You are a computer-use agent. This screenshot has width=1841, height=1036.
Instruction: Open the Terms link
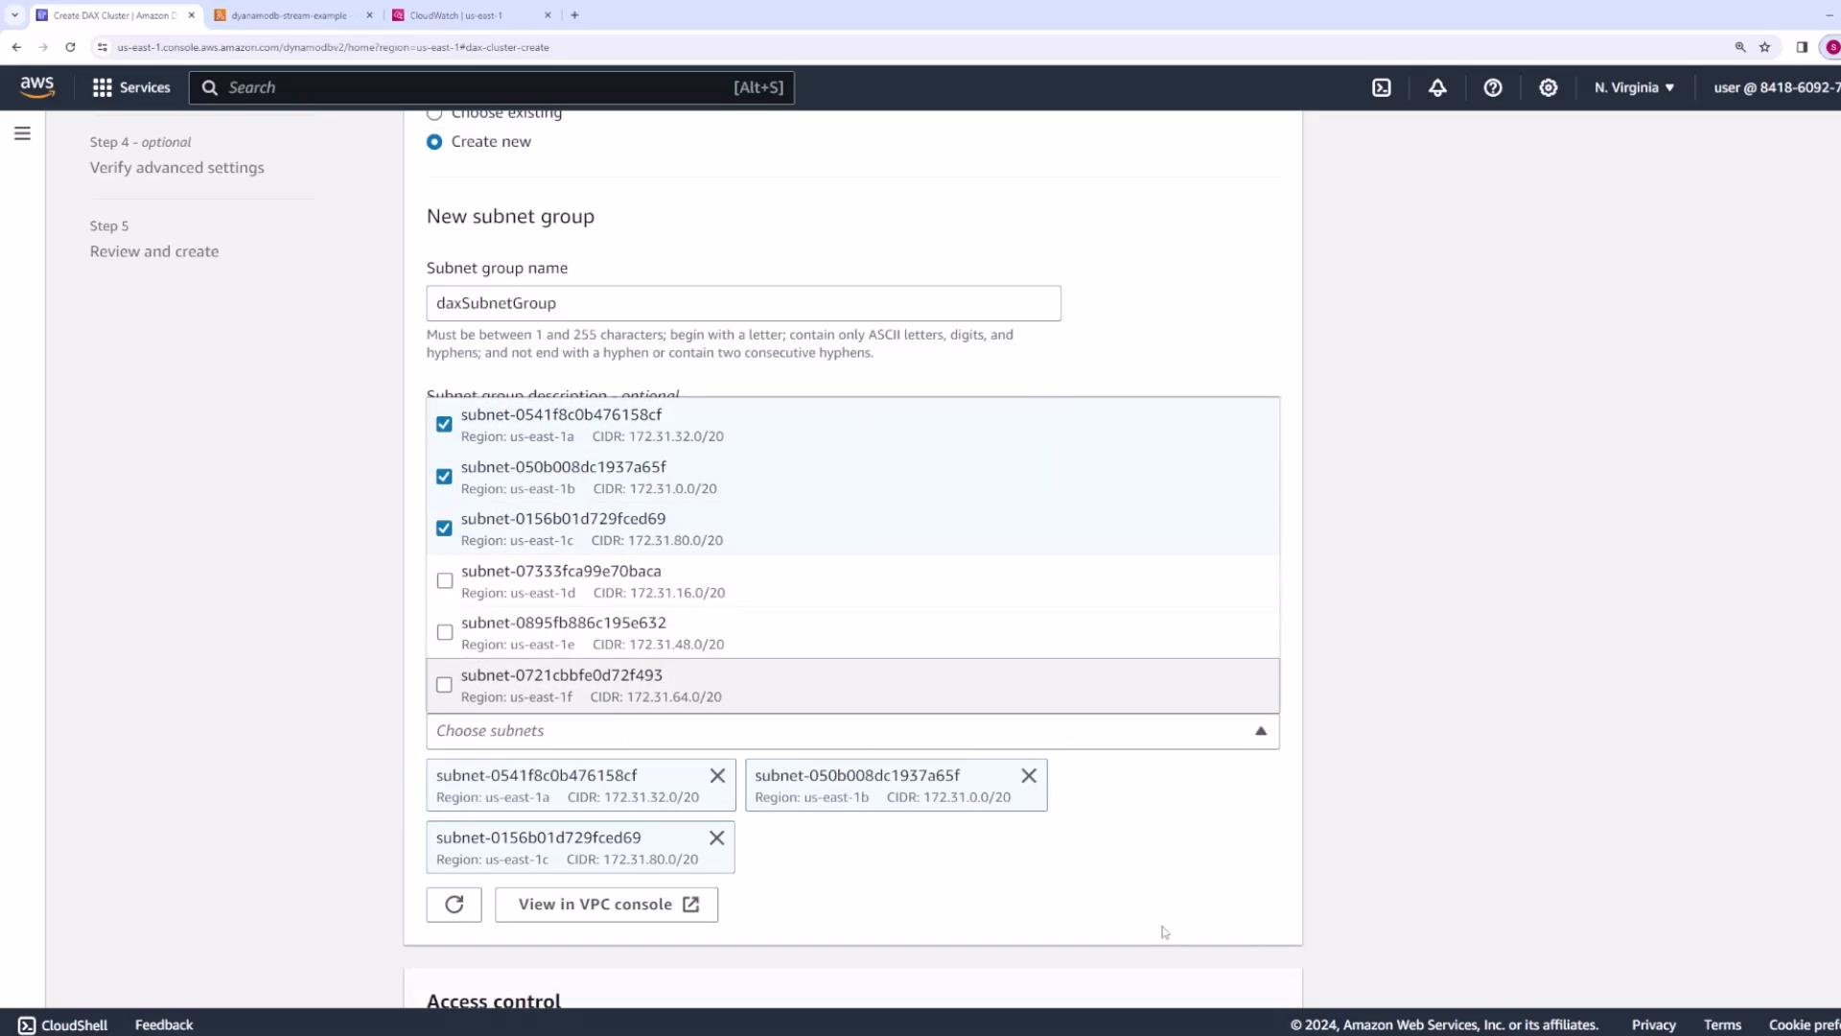click(1723, 1025)
